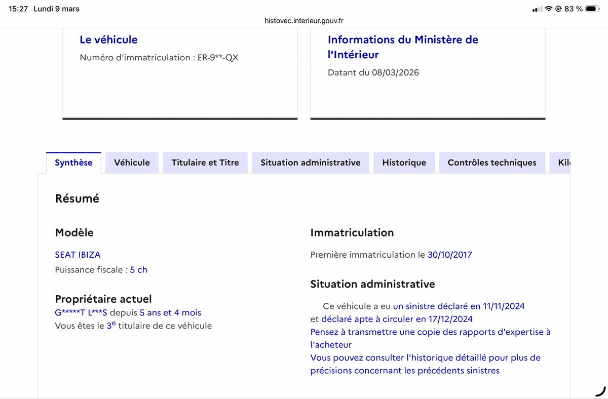
Task: Tap the curved corner icon at bottom right
Action: [600, 390]
